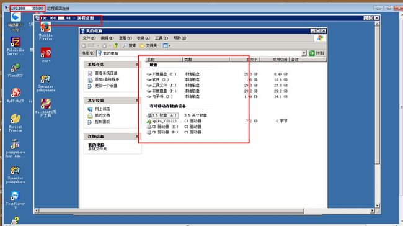The height and width of the screenshot is (226, 403).
Task: Launch TeamViewer 9 desktop icon
Action: coord(15,199)
